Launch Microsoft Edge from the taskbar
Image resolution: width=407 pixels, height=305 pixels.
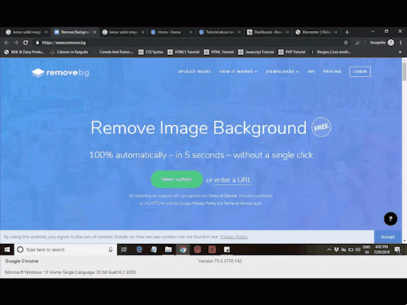coord(139,249)
